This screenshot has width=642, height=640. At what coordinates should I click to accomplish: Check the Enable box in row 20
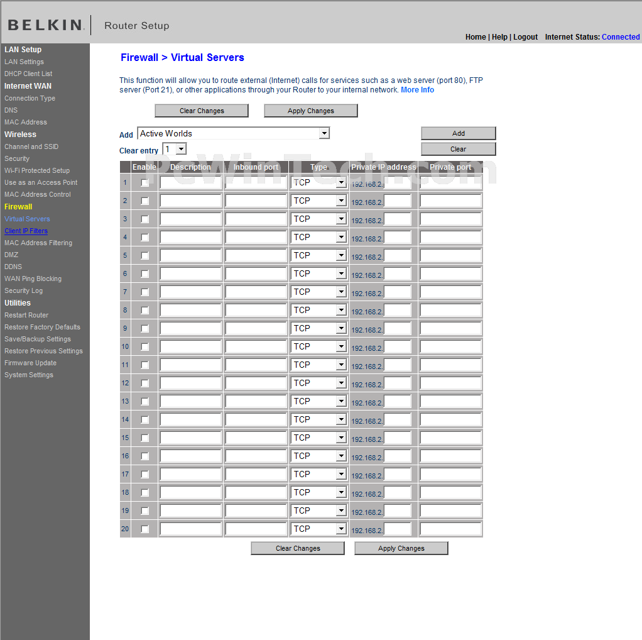[x=144, y=529]
